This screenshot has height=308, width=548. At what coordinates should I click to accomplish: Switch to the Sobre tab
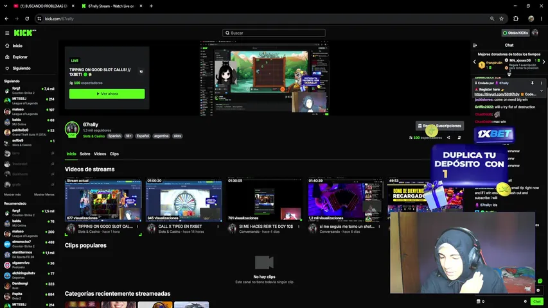point(85,154)
